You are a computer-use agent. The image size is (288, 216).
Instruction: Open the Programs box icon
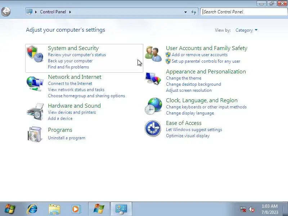(35, 134)
